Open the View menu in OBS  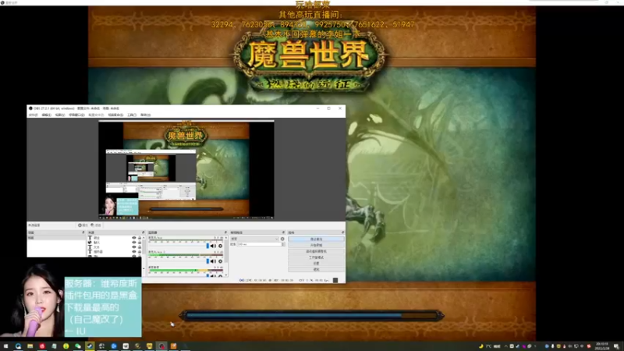tap(60, 115)
